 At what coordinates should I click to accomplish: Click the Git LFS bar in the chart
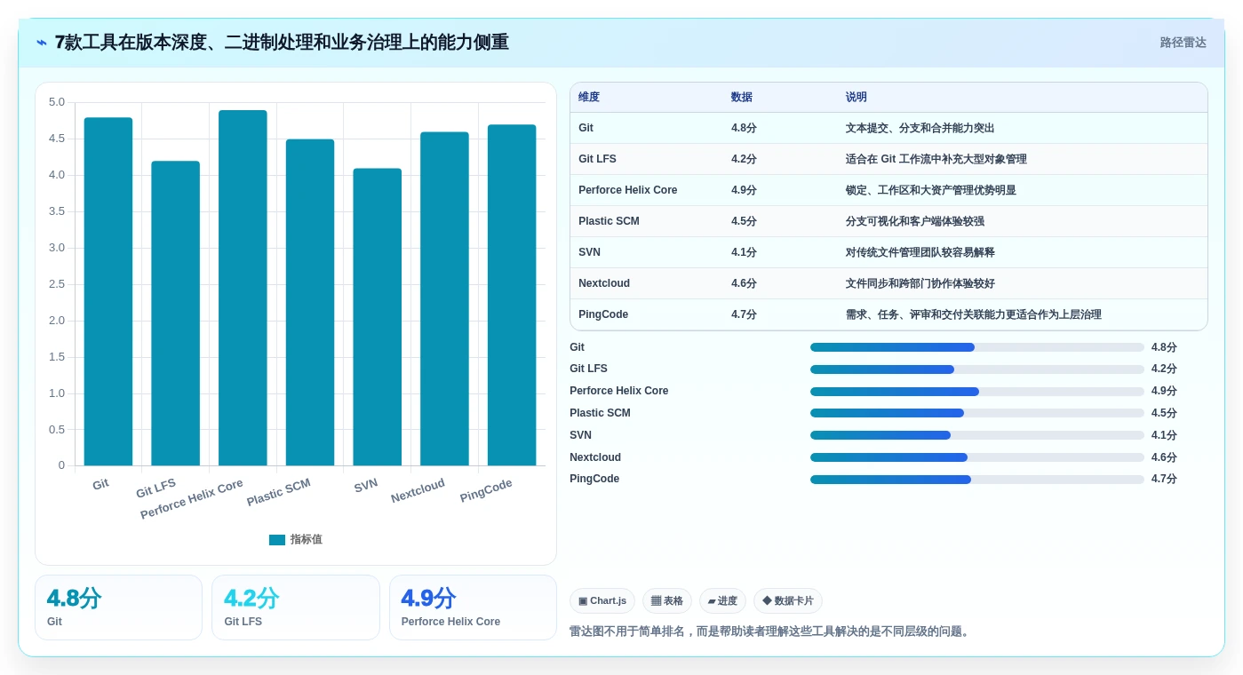click(x=175, y=313)
